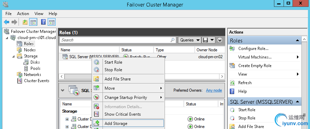This screenshot has height=129, width=310.
Task: Open the Queries dropdown
Action: point(190,40)
